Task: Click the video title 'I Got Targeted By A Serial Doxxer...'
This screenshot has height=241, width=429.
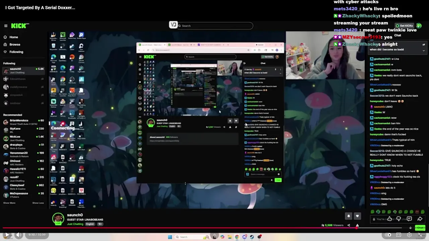Action: point(40,7)
